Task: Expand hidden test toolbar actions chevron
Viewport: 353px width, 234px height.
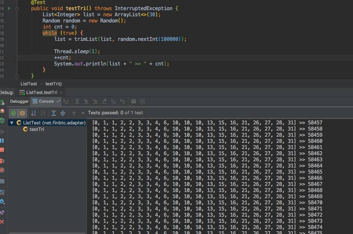Action: point(83,113)
